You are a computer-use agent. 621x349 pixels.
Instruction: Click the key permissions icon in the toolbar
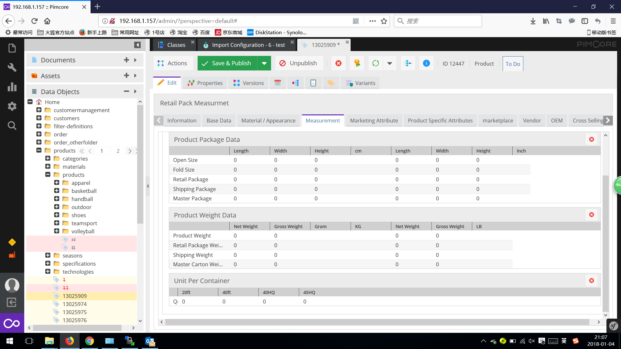tap(357, 63)
